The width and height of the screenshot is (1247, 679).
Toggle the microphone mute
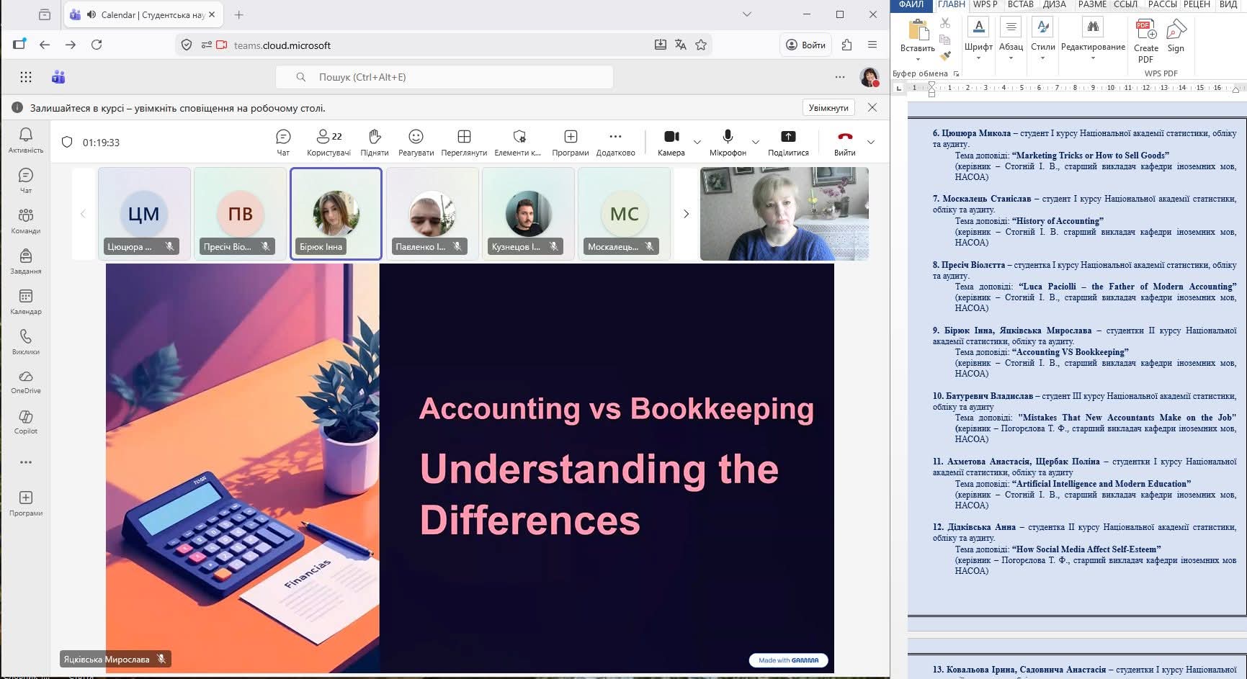pos(728,142)
